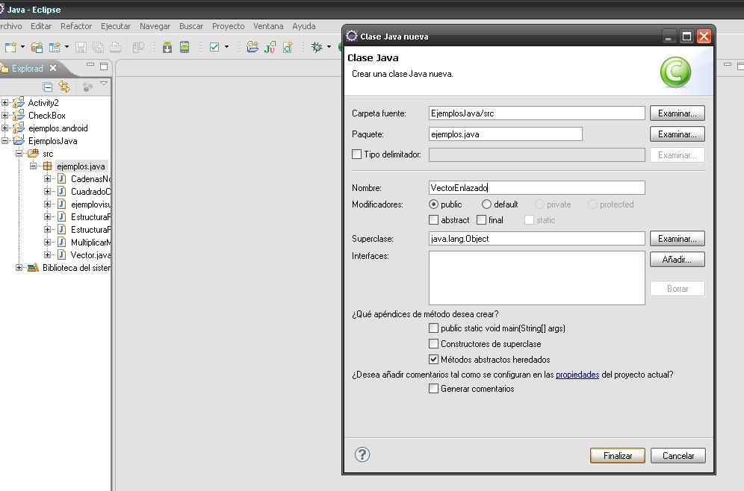Open the Navegar menu
This screenshot has height=491, width=744.
coord(155,26)
